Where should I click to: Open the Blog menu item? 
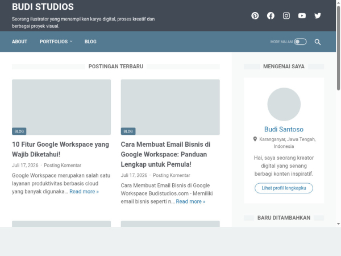pos(90,42)
